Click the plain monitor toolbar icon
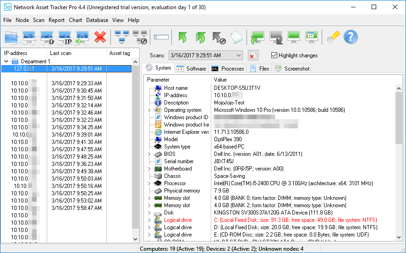Viewport: 406px width, 253px height. coord(29,37)
